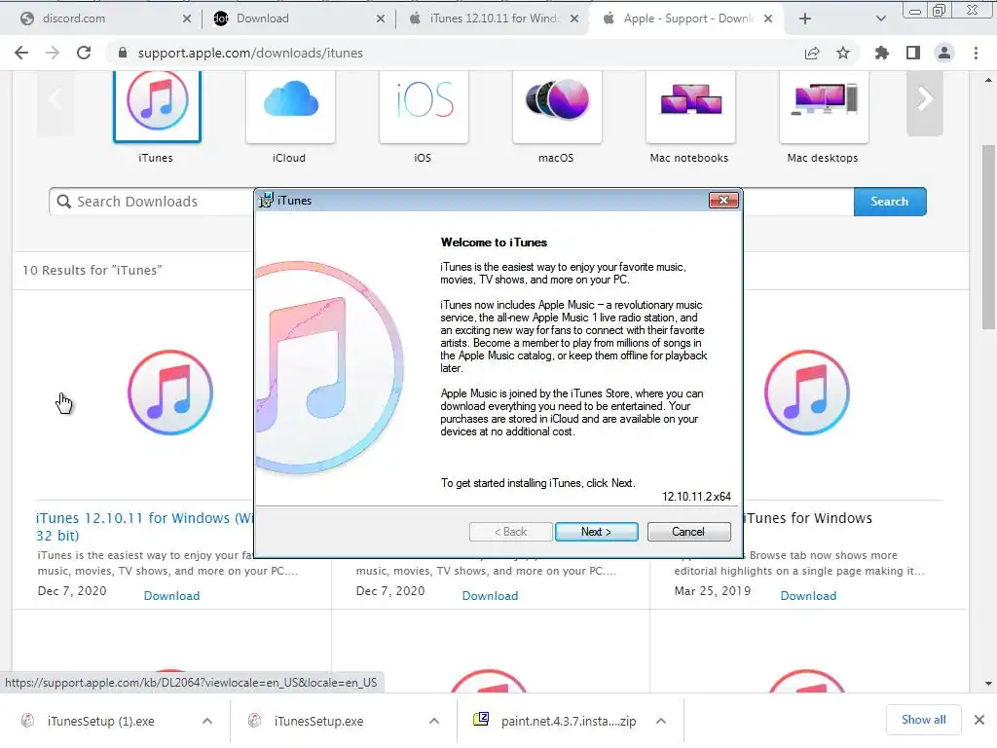Open downloaded iTunesSetup (1).exe
The height and width of the screenshot is (748, 997).
100,722
